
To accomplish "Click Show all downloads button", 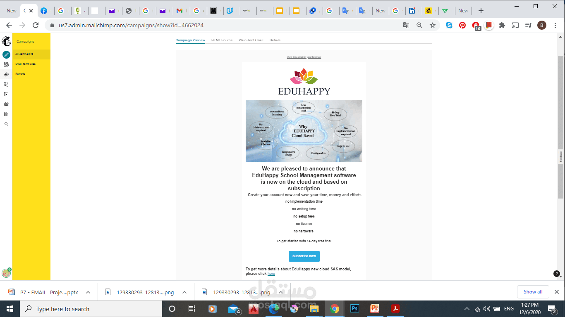I will (533, 292).
